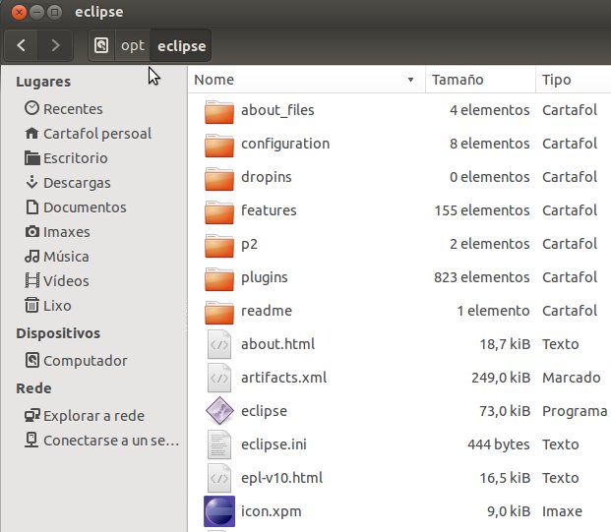The width and height of the screenshot is (611, 532).
Task: Click the Escritorio folder icon
Action: [31, 158]
